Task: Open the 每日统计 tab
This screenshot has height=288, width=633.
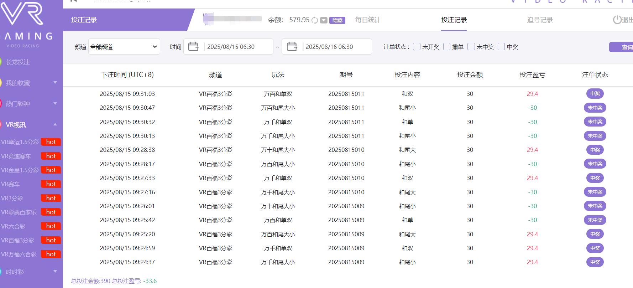Action: [368, 20]
